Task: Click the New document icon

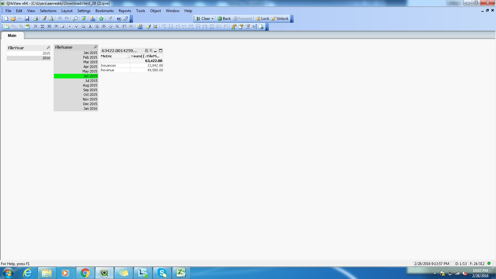Action: tap(6, 19)
